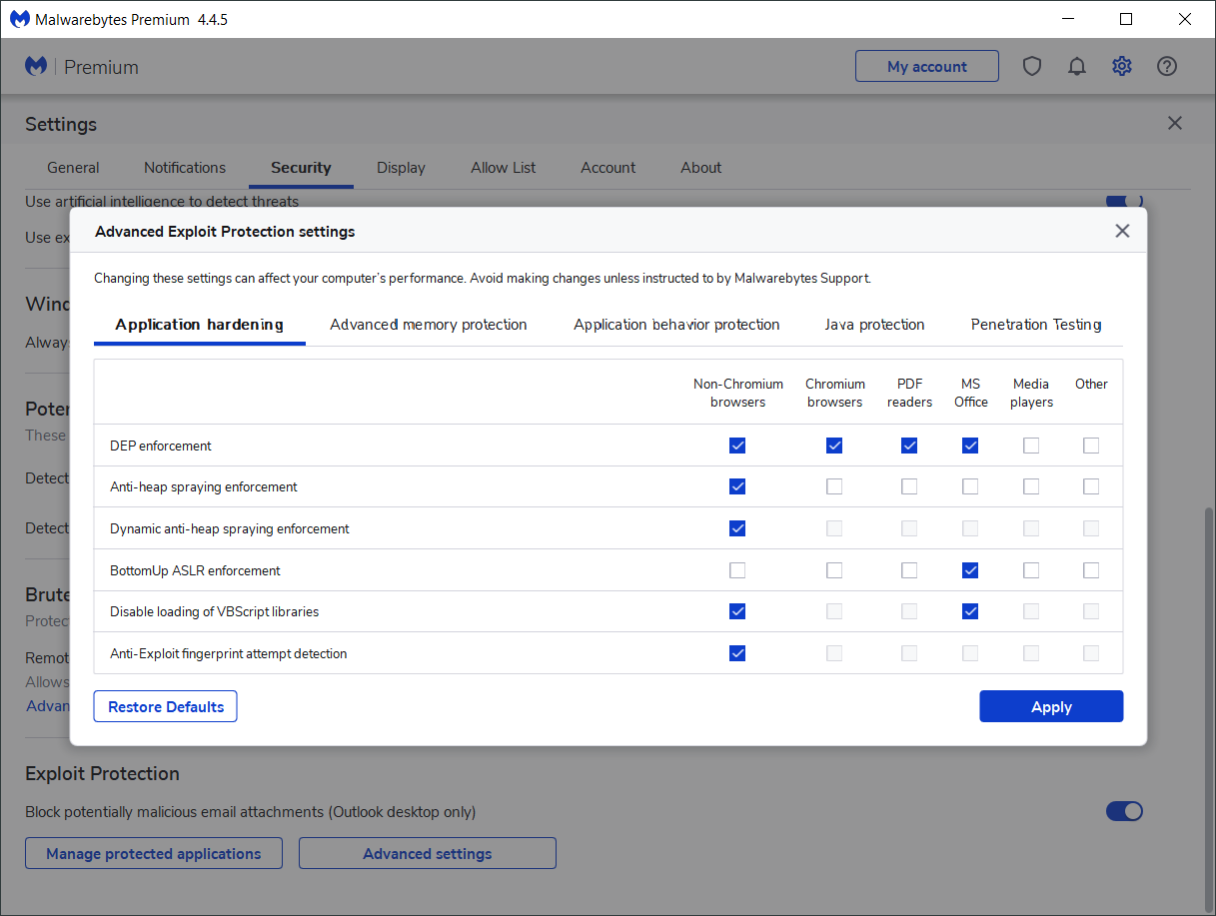Switch to Allow List tab
This screenshot has width=1216, height=916.
pyautogui.click(x=504, y=168)
